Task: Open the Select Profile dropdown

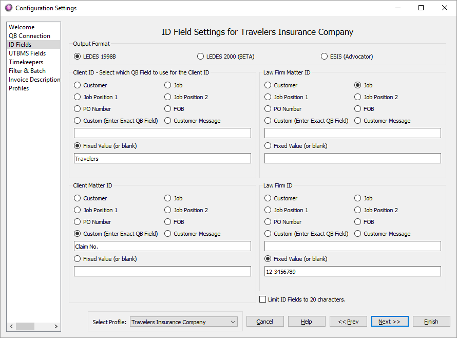Action: 184,322
